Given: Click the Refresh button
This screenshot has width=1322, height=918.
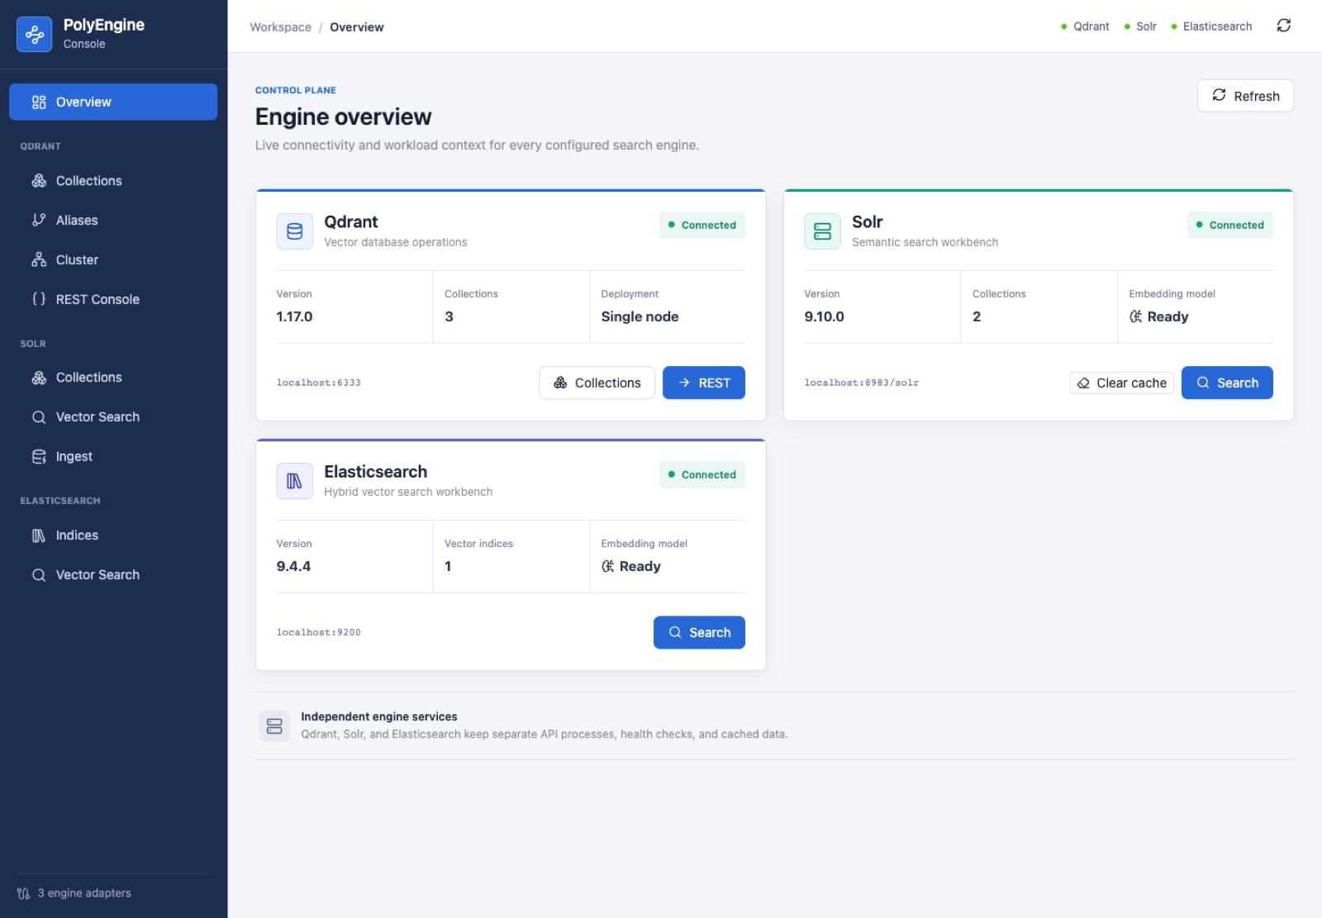Looking at the screenshot, I should click(1245, 96).
